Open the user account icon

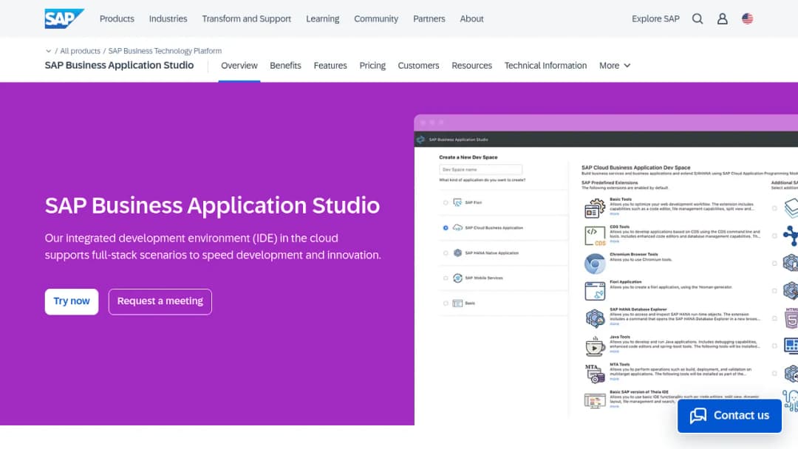(x=722, y=18)
